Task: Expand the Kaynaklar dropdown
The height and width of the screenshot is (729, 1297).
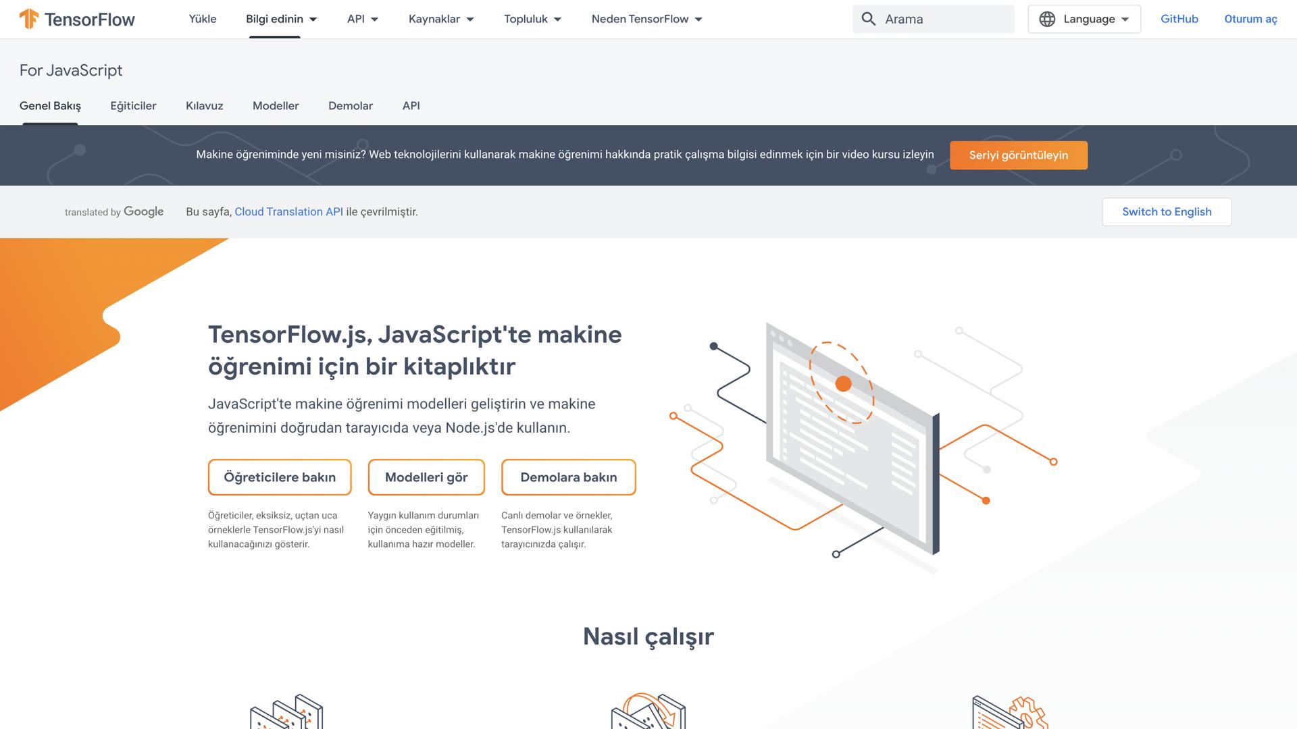Action: point(440,19)
